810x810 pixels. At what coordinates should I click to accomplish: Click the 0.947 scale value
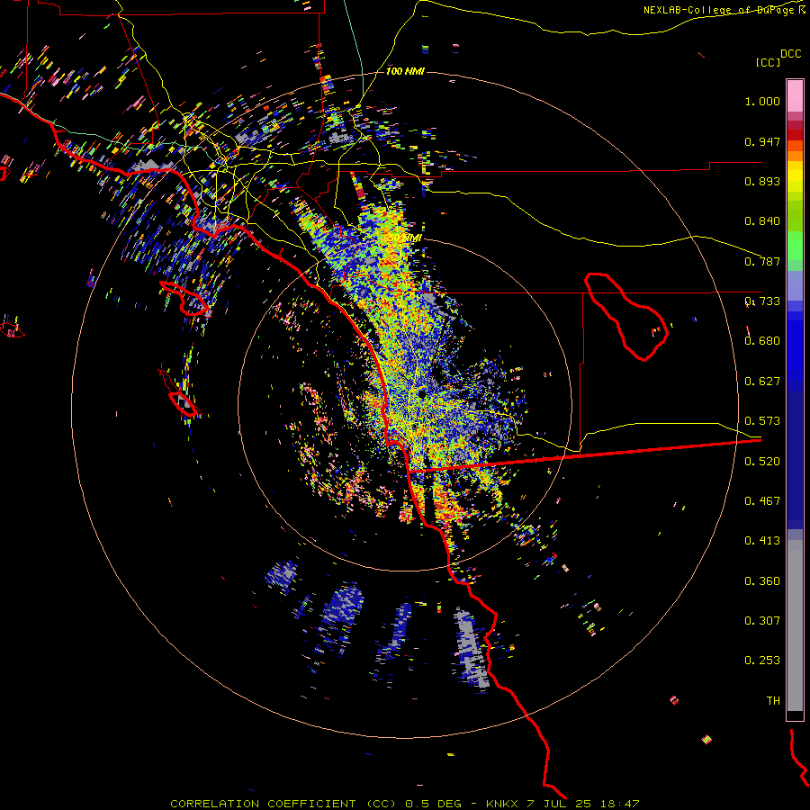point(762,141)
